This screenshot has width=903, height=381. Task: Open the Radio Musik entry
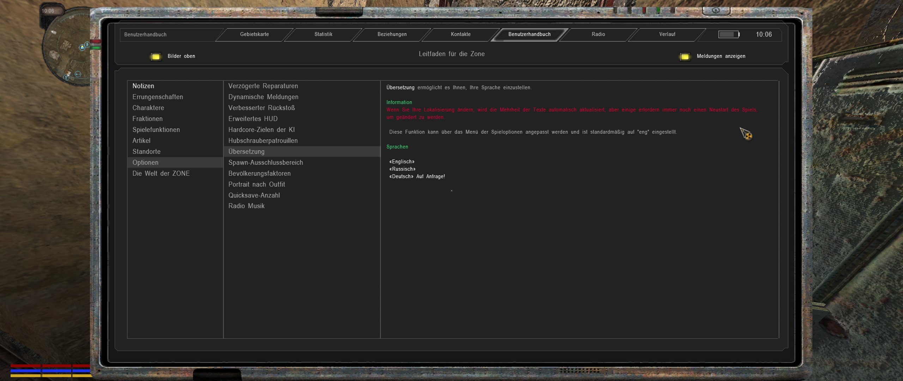246,206
